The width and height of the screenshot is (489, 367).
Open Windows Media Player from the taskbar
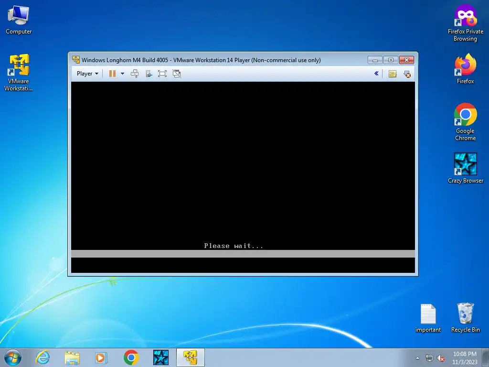pyautogui.click(x=101, y=357)
